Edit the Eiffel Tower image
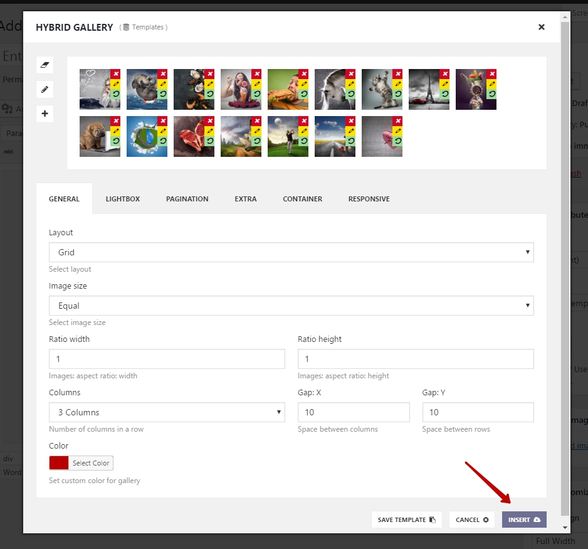This screenshot has width=588, height=549. 444,84
